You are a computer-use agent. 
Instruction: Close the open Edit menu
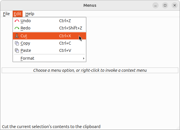tap(17, 14)
